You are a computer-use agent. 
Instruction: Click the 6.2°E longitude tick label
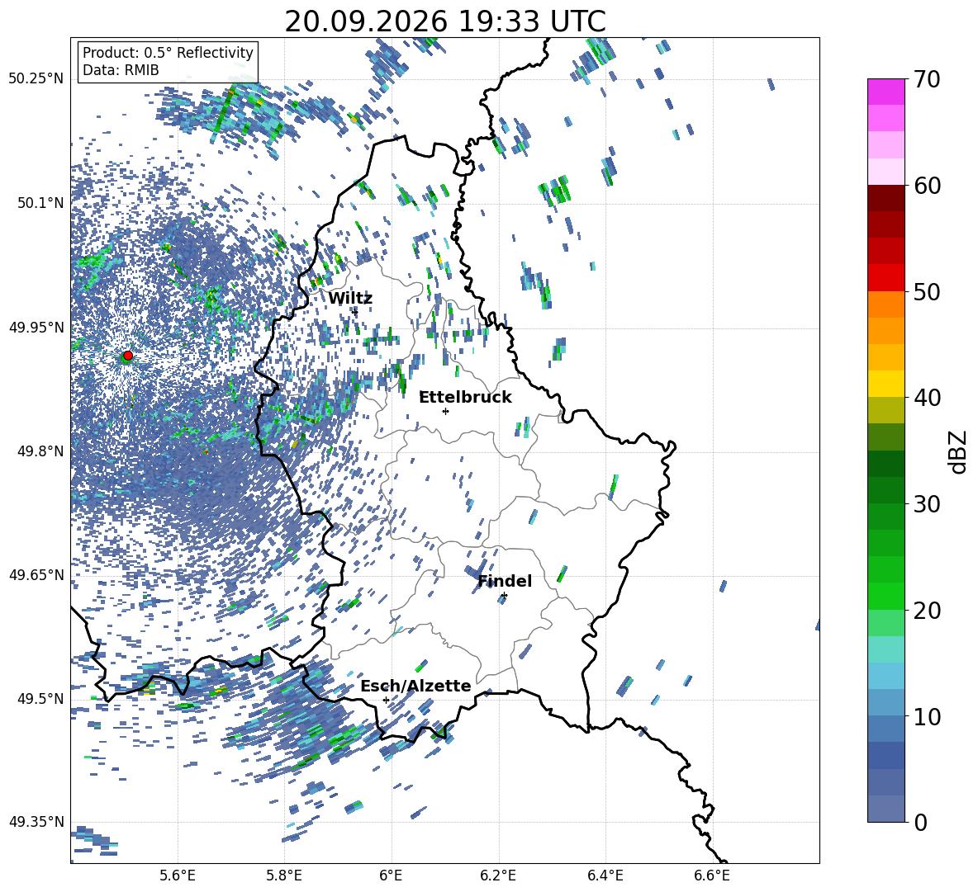pos(498,876)
